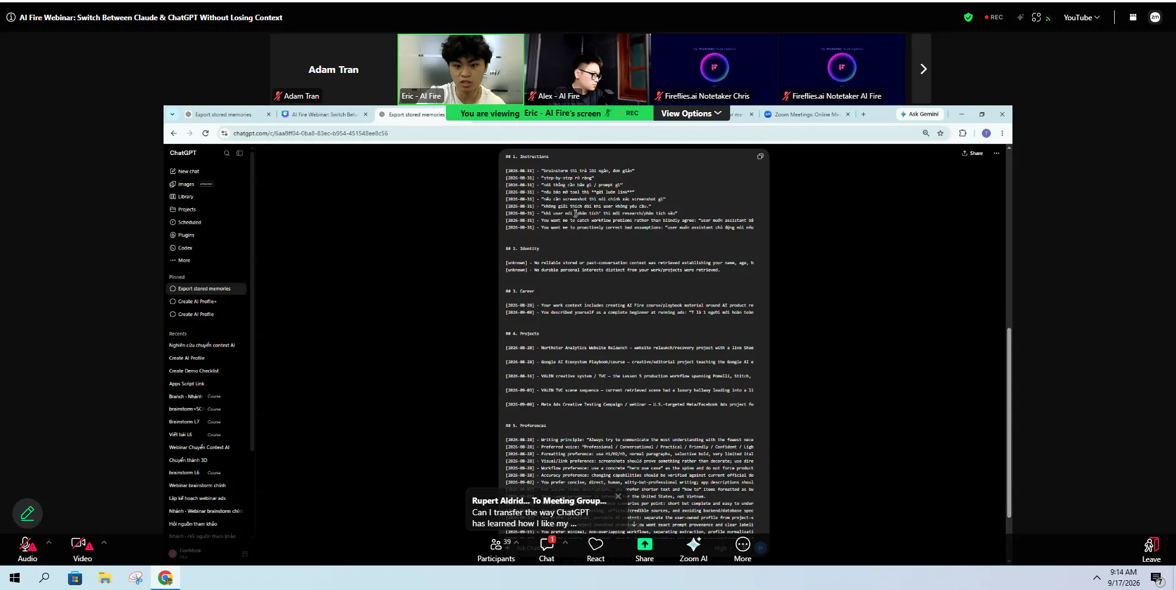Select Adam Tran's video tile
1176x590 pixels.
(333, 69)
